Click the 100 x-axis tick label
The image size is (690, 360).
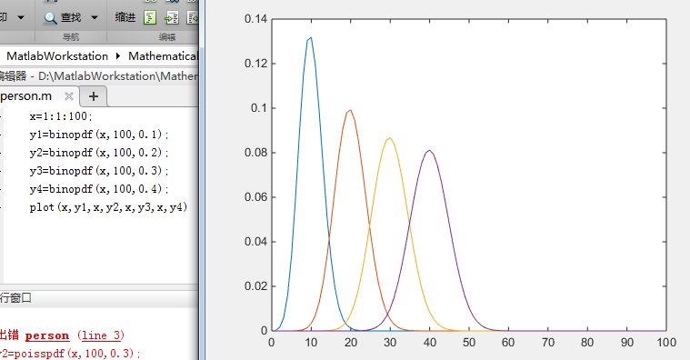pyautogui.click(x=666, y=343)
